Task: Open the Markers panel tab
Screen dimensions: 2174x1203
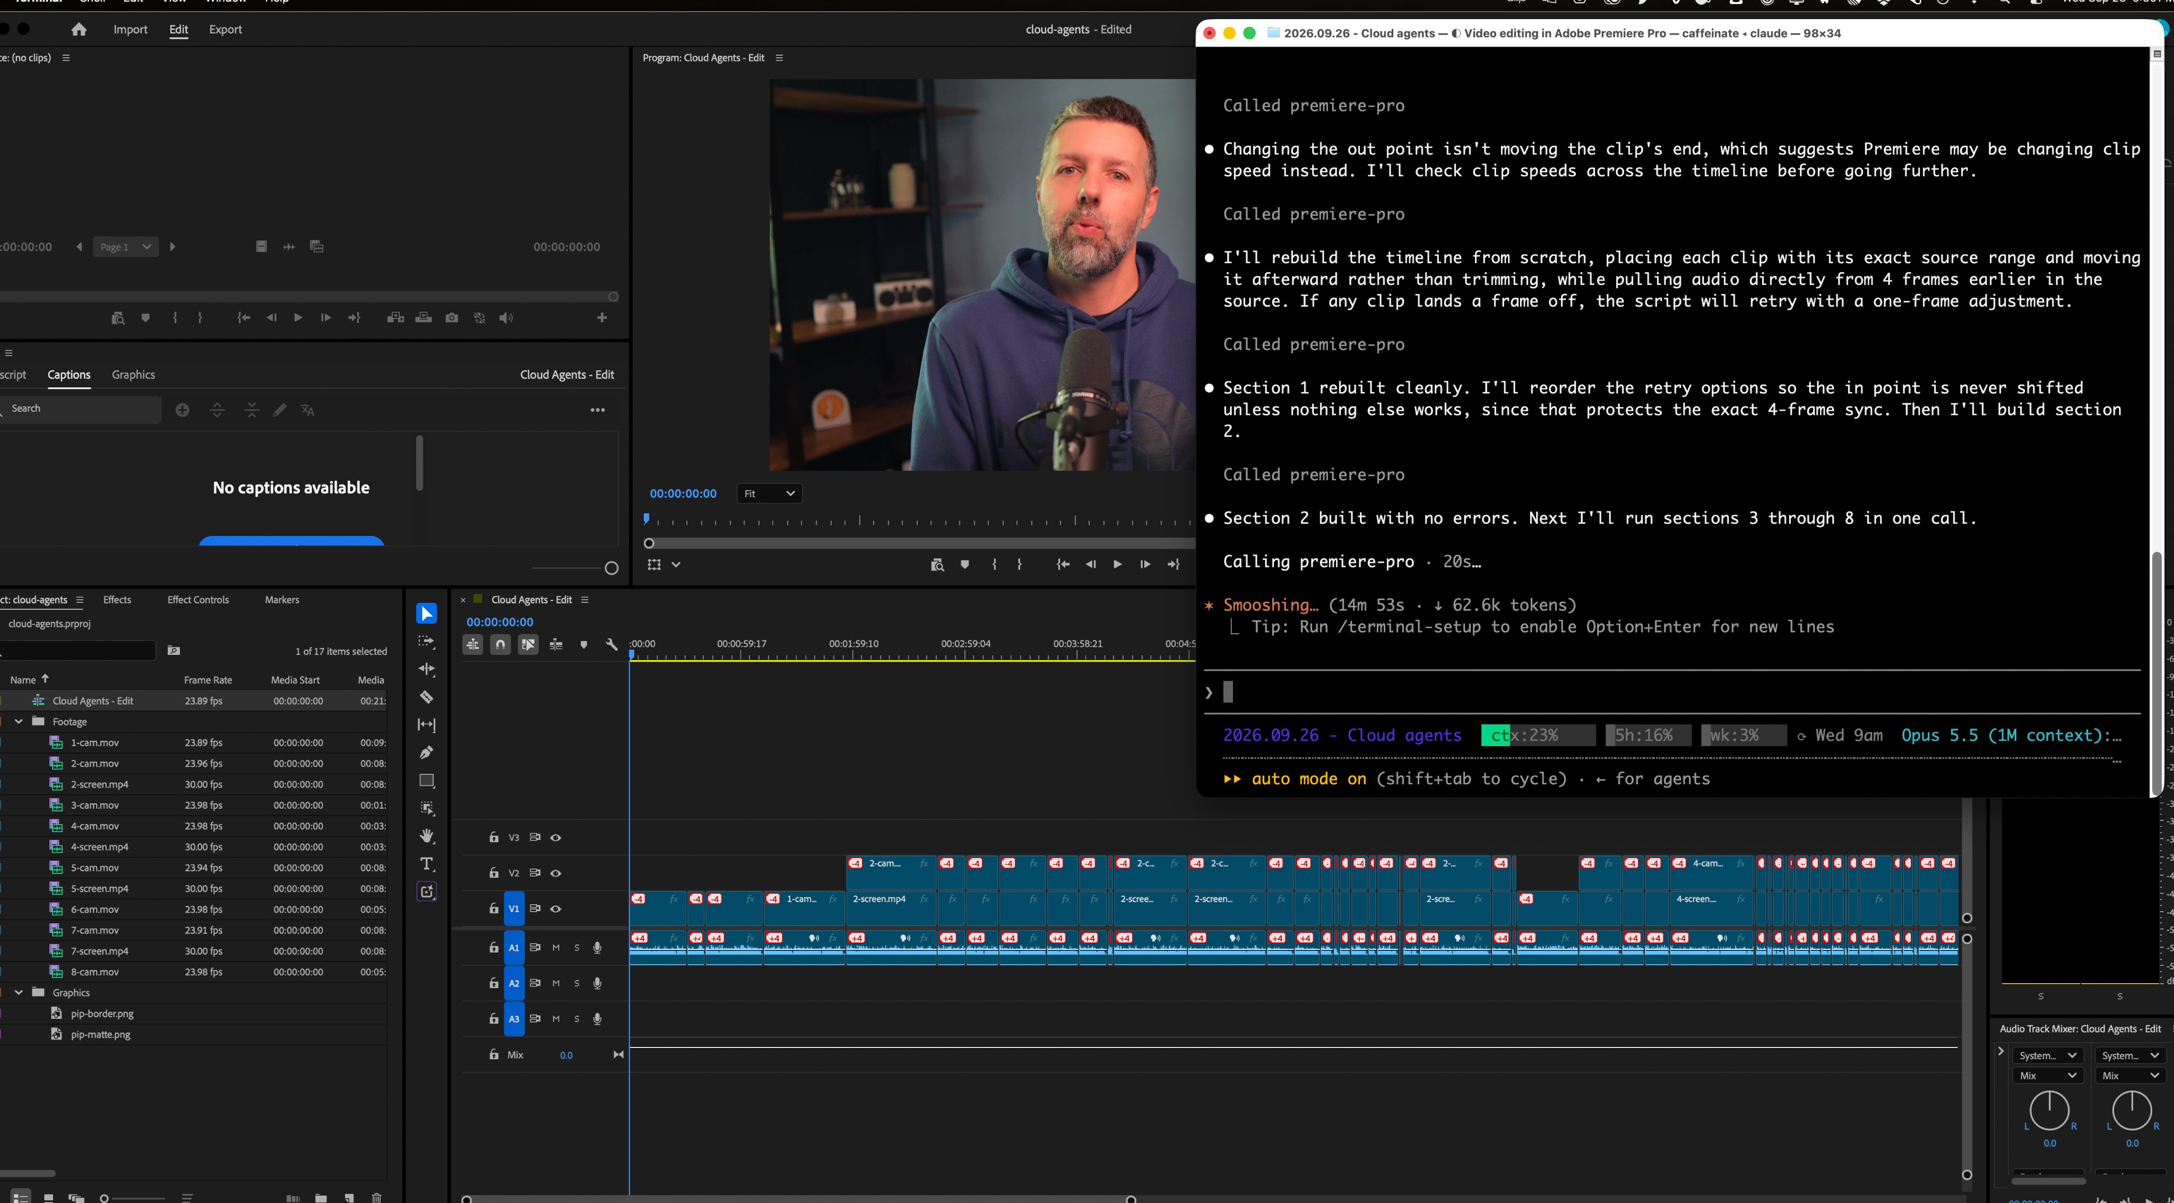Action: tap(282, 600)
